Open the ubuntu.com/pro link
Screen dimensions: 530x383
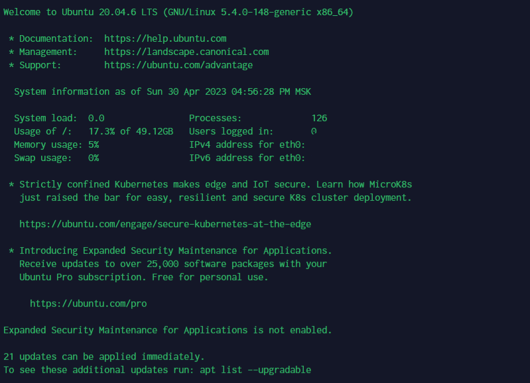pos(88,303)
